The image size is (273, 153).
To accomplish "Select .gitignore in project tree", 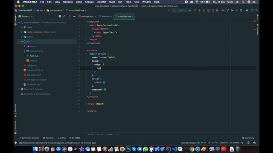I will [32, 65].
